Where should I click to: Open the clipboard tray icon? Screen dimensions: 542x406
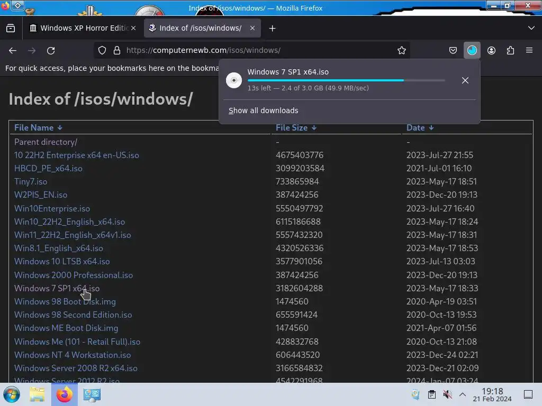point(431,394)
